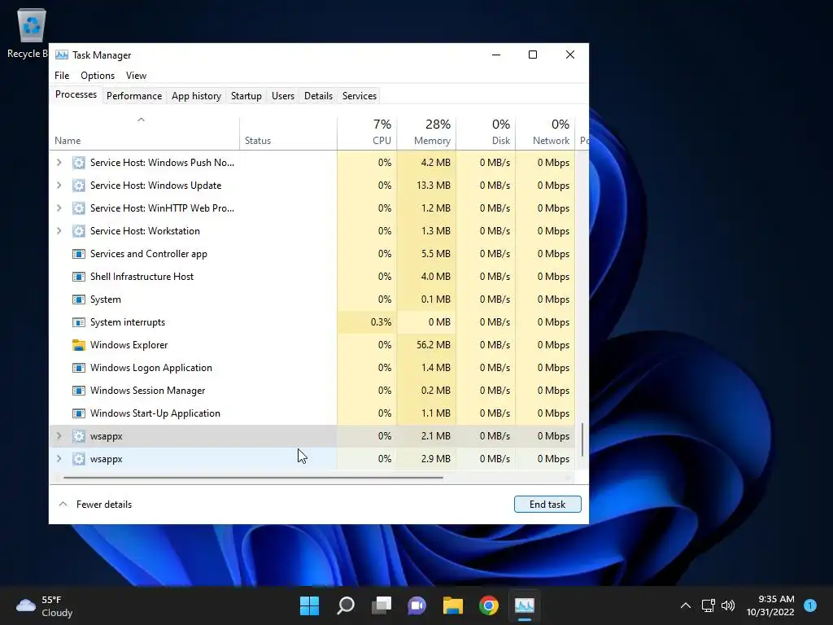Open the Chat app in the taskbar
Image resolution: width=833 pixels, height=625 pixels.
coord(417,605)
